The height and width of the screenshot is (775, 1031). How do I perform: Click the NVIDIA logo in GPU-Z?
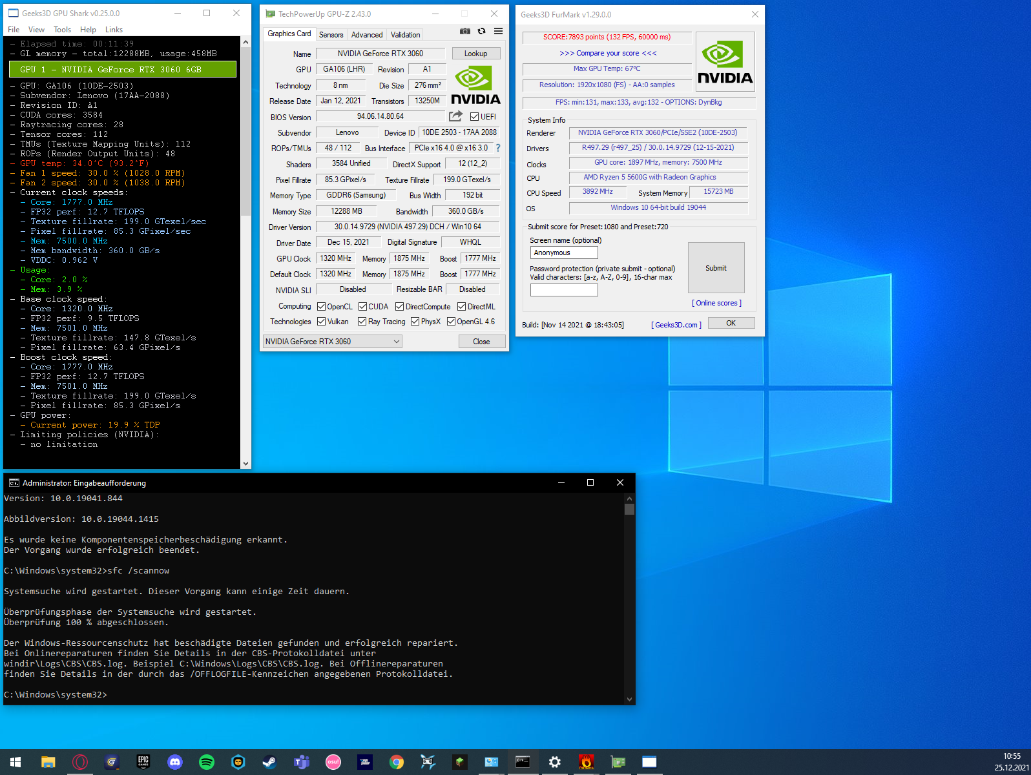tap(475, 86)
